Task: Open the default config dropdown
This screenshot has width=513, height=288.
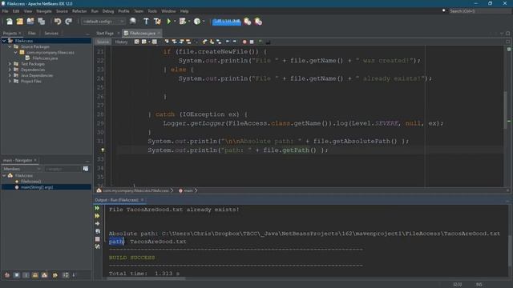Action: (103, 22)
